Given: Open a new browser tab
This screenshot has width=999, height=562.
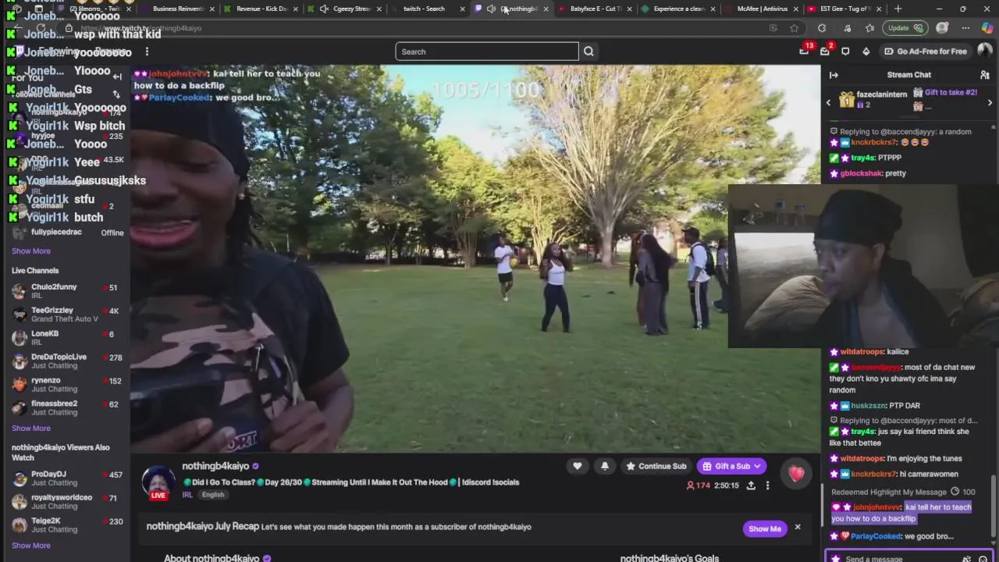Looking at the screenshot, I should pos(898,9).
